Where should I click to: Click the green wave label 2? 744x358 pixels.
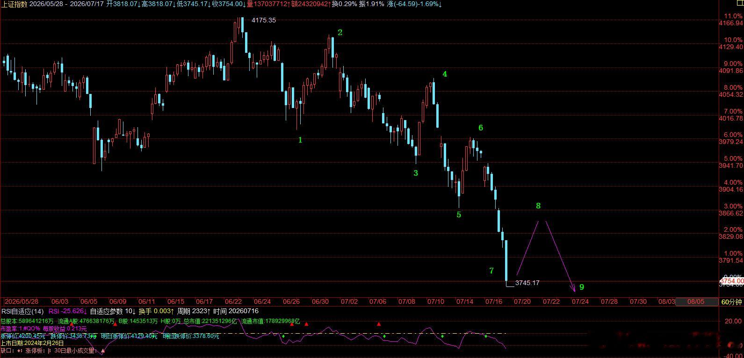click(x=340, y=32)
